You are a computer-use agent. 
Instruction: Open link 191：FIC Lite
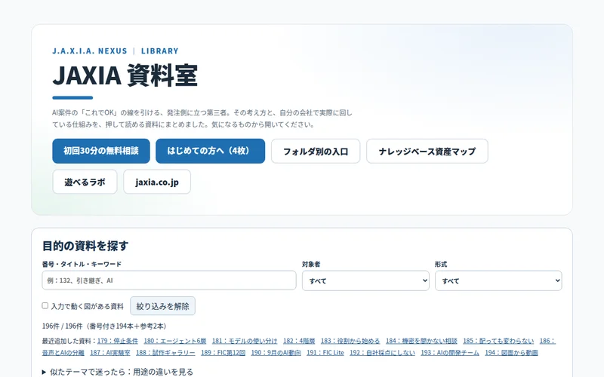tap(325, 352)
